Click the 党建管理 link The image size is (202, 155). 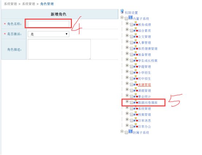tap(144, 85)
